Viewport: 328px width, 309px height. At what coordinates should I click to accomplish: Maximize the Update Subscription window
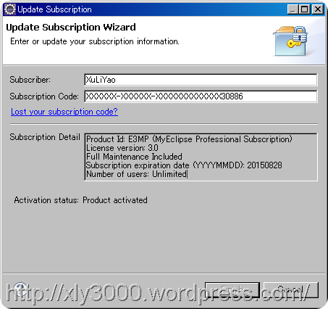click(x=304, y=9)
